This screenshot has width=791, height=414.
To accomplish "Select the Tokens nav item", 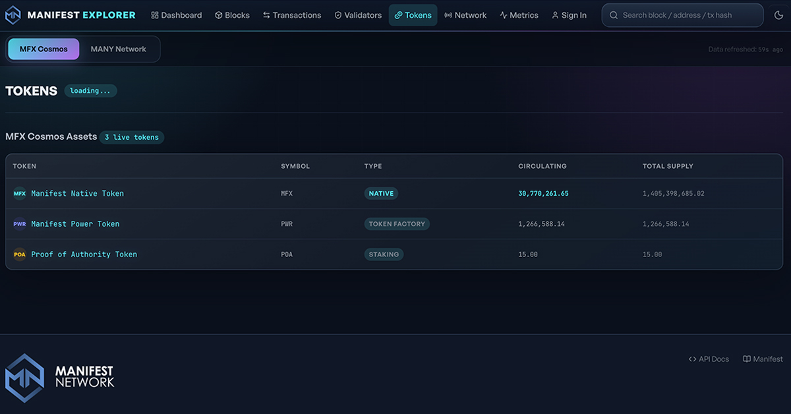I will (x=413, y=15).
